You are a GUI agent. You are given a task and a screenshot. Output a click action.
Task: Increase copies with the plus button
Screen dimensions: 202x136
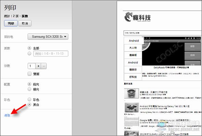click(38, 66)
